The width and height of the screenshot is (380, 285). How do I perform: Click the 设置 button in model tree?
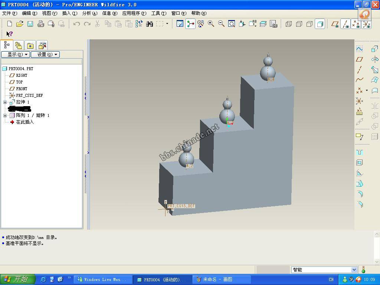pos(45,55)
